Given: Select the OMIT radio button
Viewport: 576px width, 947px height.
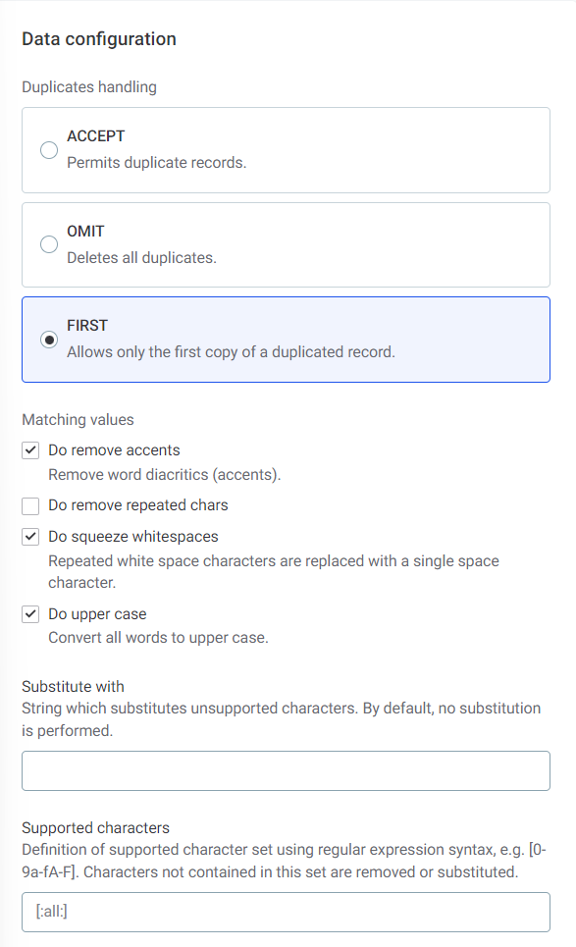Looking at the screenshot, I should [x=49, y=244].
